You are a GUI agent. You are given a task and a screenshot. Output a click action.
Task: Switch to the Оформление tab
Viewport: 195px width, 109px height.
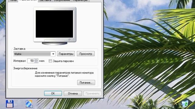tap(62, 1)
